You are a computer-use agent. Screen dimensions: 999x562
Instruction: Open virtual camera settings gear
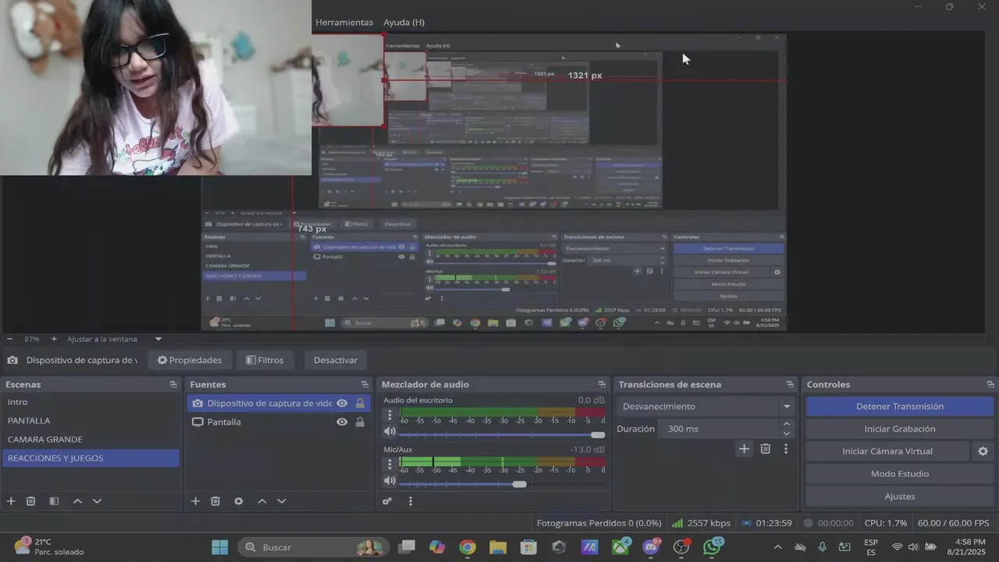983,451
